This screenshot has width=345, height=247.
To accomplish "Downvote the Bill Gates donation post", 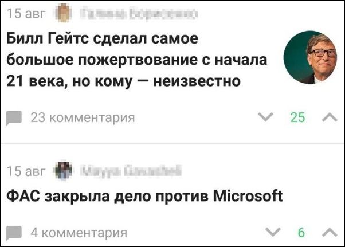I will (x=265, y=117).
